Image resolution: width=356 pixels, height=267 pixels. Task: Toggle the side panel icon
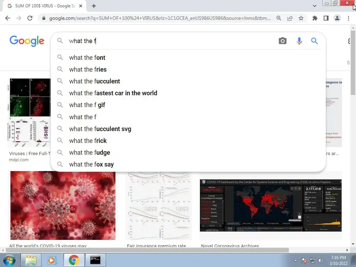click(x=326, y=18)
